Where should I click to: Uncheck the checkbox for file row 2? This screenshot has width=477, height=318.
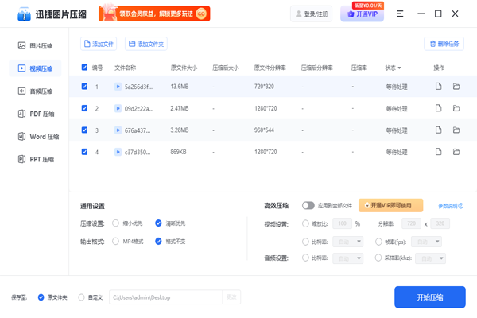(85, 107)
